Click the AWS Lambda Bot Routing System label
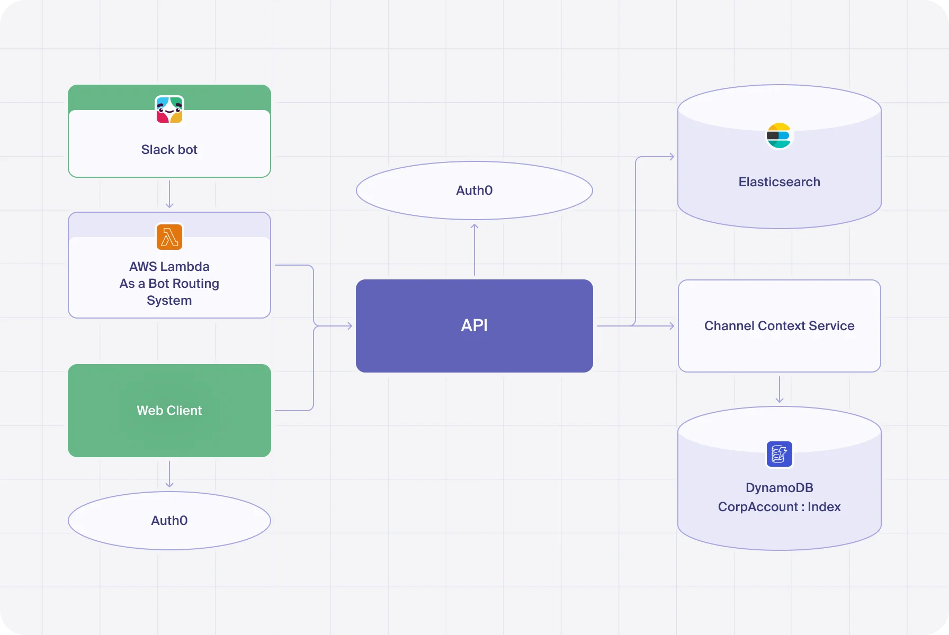 click(169, 284)
